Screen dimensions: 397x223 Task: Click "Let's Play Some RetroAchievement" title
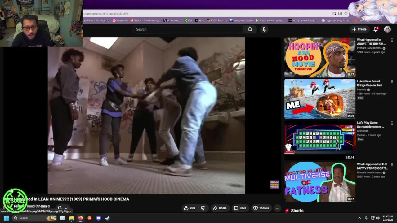pos(370,125)
